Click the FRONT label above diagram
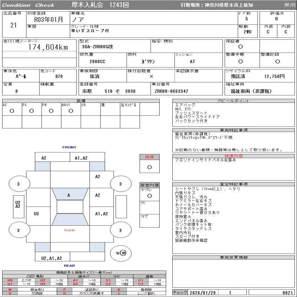 click(x=69, y=147)
